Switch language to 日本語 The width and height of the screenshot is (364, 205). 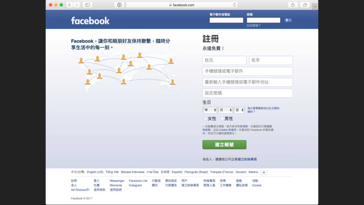pyautogui.click(x=165, y=172)
